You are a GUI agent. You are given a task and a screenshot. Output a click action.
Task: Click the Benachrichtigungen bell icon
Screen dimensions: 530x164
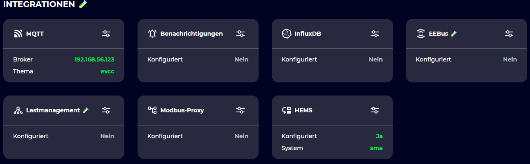(x=152, y=34)
